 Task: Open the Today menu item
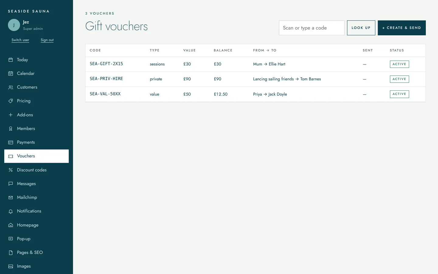tap(36, 60)
